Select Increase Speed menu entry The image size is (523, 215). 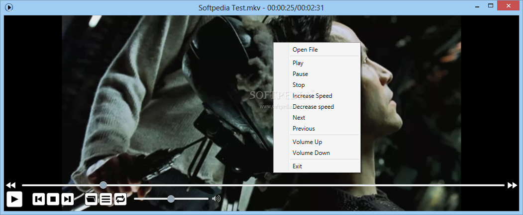coord(317,96)
